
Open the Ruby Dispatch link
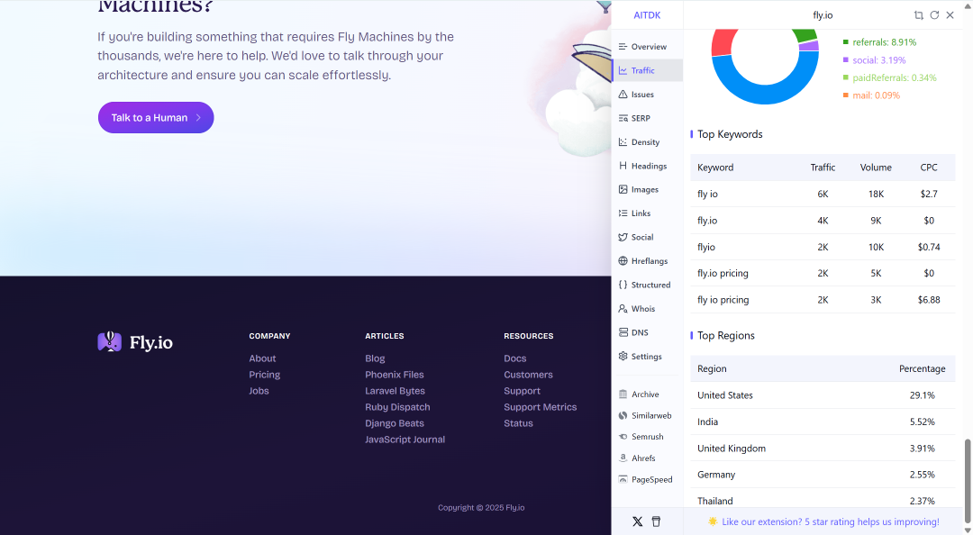[397, 406]
